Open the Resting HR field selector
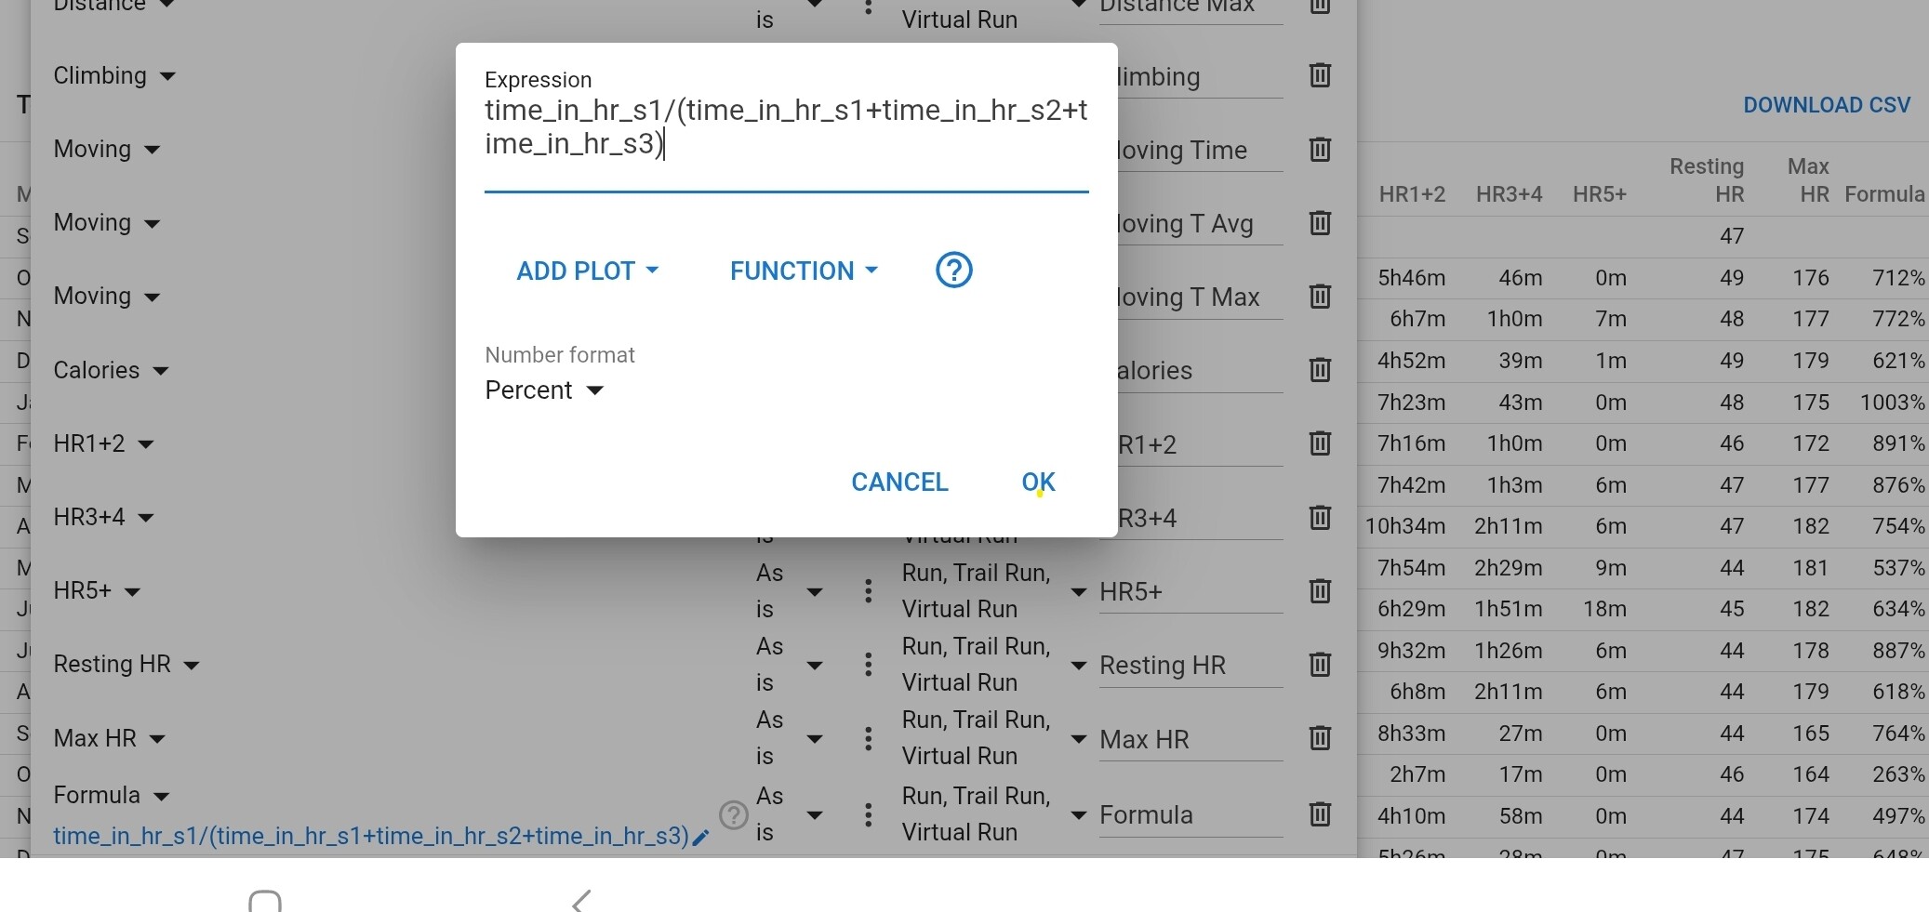 [126, 665]
